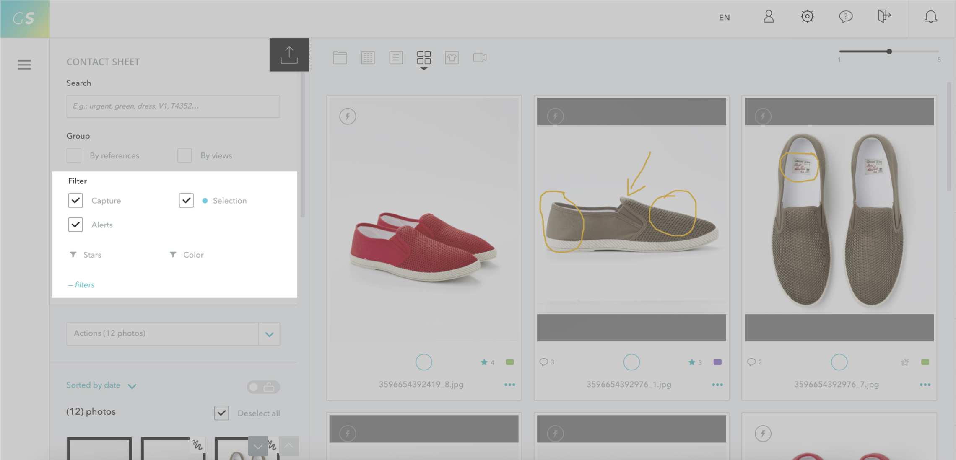Enable grouping By references
Image resolution: width=956 pixels, height=460 pixels.
(x=74, y=155)
